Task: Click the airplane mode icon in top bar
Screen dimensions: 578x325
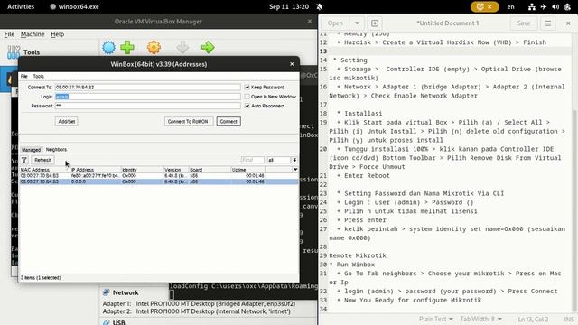Action: [x=544, y=6]
